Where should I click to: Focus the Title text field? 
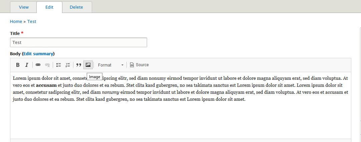(78, 43)
